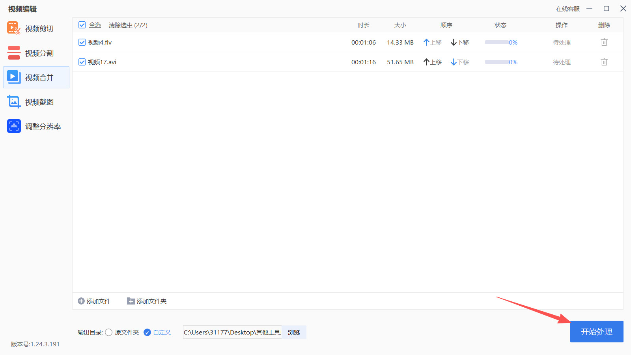
Task: Uncheck the 全选 select-all checkbox
Action: (82, 24)
